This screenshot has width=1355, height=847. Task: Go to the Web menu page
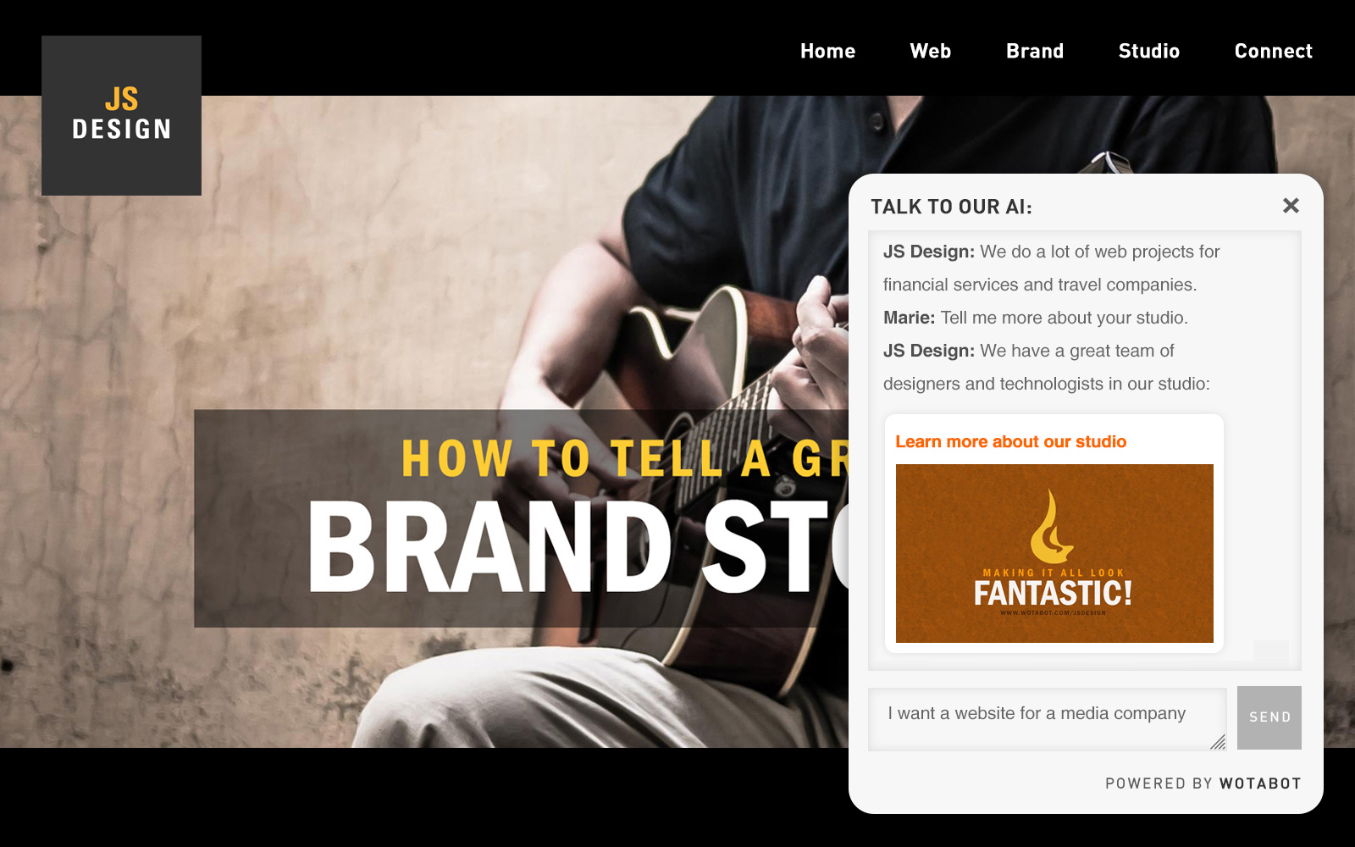(930, 51)
